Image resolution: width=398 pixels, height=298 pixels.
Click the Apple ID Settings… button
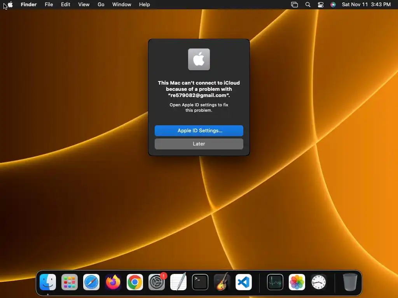pyautogui.click(x=199, y=131)
